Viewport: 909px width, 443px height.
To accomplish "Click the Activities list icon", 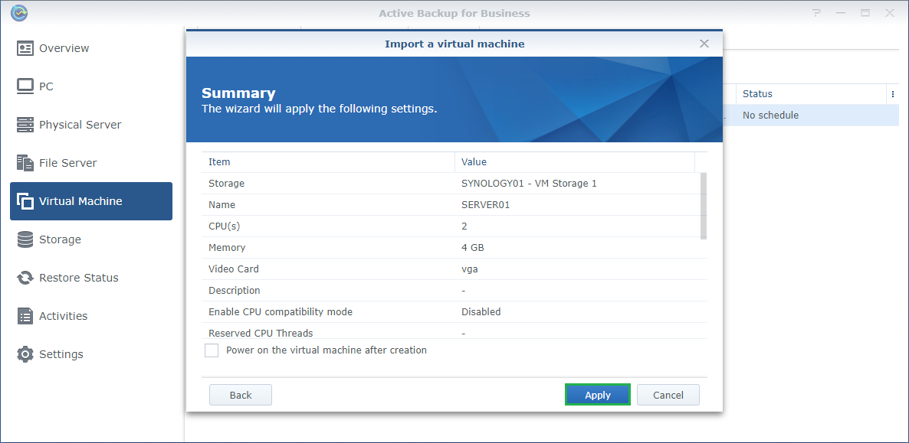I will tap(25, 316).
